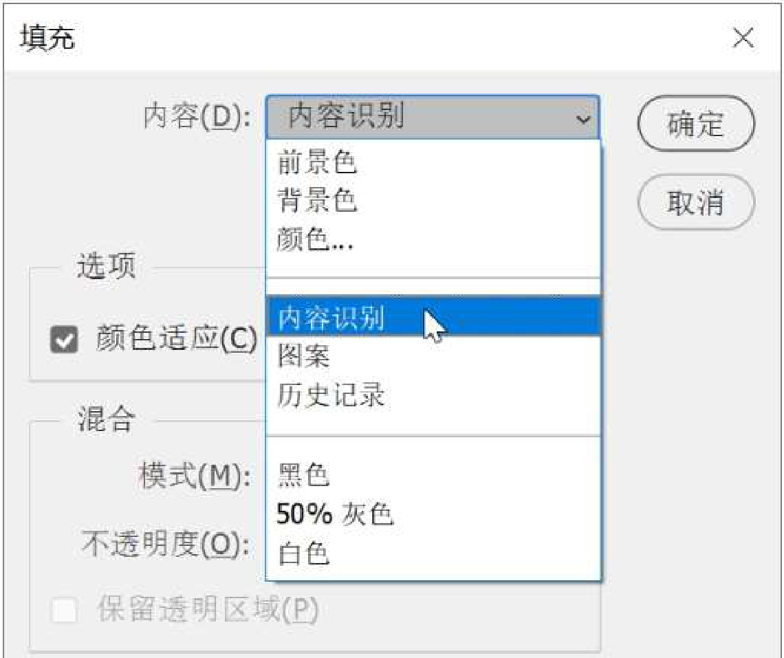Toggle the 保留透明区域 checkbox

tap(64, 608)
